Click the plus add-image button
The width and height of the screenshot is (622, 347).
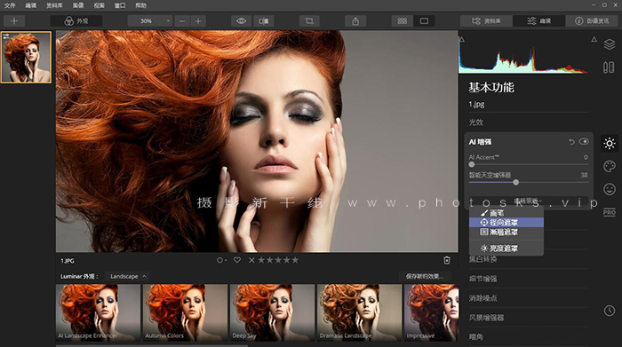click(14, 21)
